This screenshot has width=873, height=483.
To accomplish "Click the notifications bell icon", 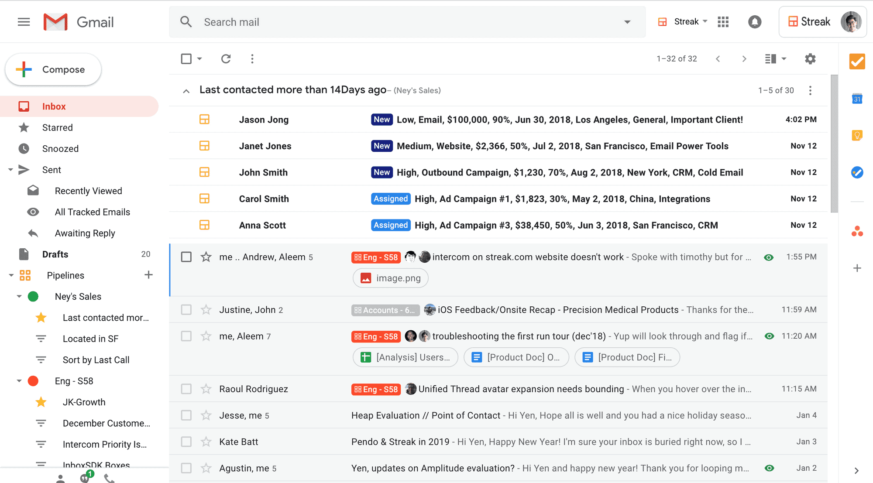I will (x=755, y=22).
